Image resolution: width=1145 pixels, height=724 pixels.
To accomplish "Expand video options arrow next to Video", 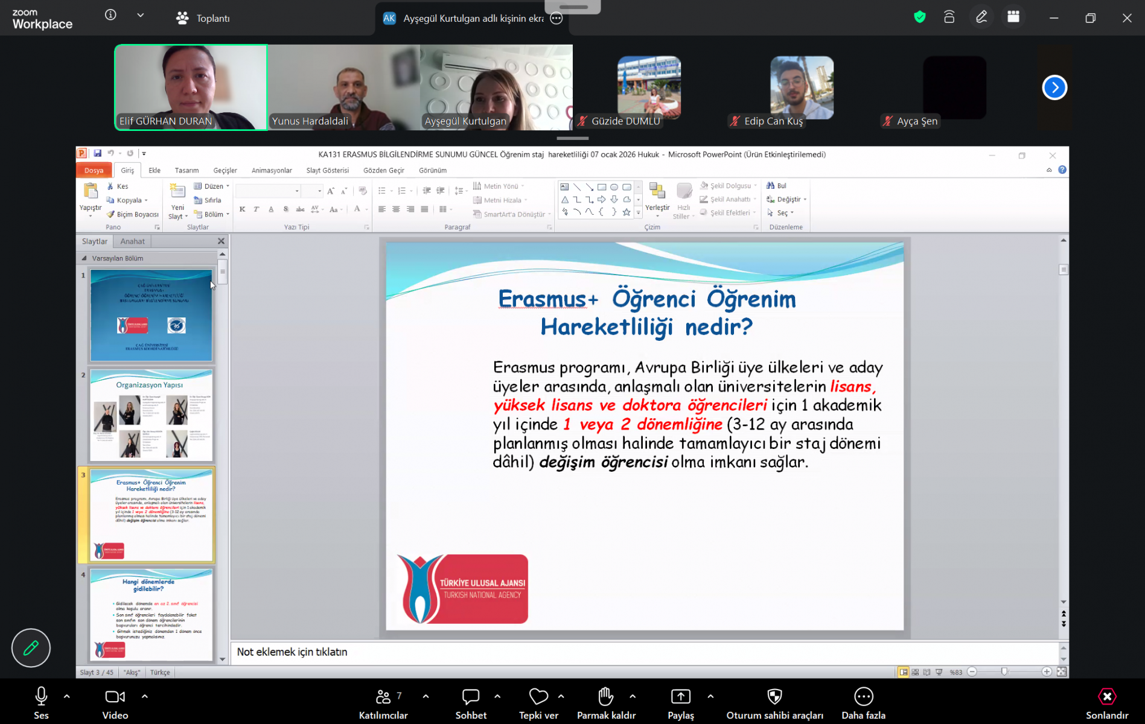I will [x=145, y=696].
